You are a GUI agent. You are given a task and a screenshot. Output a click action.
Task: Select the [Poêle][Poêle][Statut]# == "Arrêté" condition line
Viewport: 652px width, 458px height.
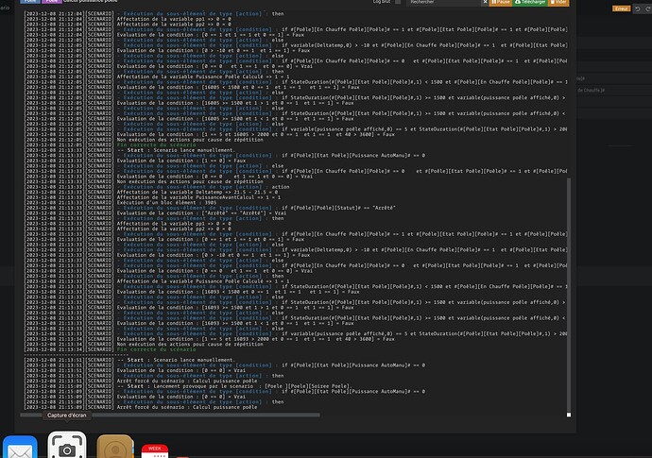pyautogui.click(x=338, y=208)
